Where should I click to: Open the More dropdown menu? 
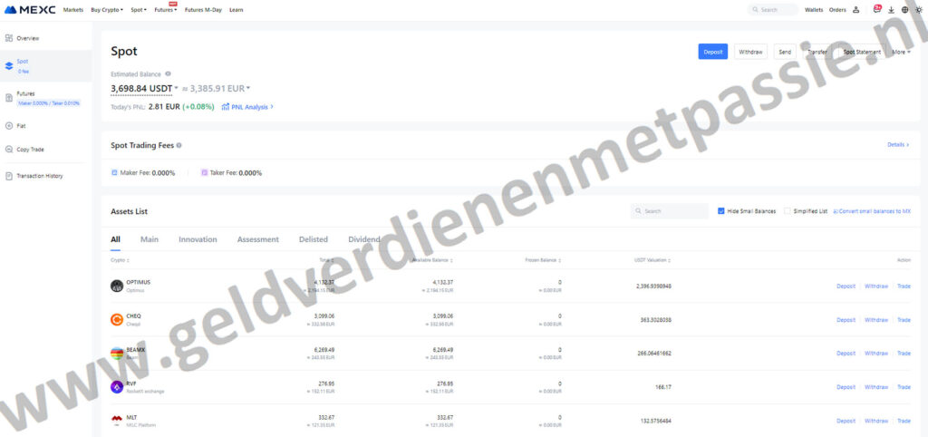901,52
